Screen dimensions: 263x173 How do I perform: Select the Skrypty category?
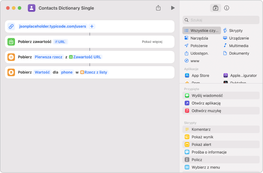coord(236,31)
